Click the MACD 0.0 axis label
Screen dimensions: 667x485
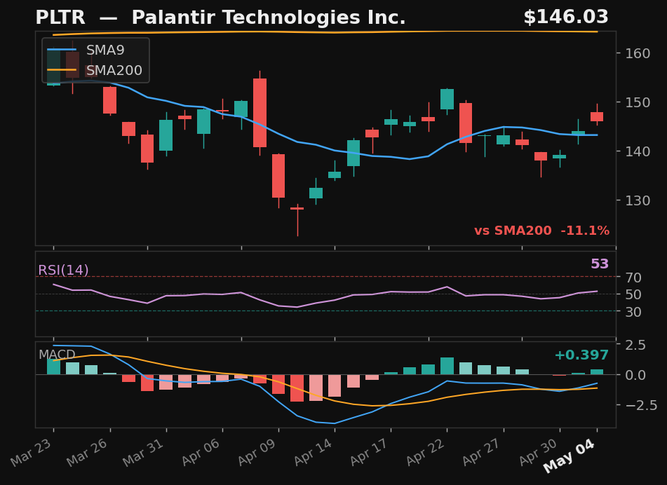pyautogui.click(x=635, y=376)
